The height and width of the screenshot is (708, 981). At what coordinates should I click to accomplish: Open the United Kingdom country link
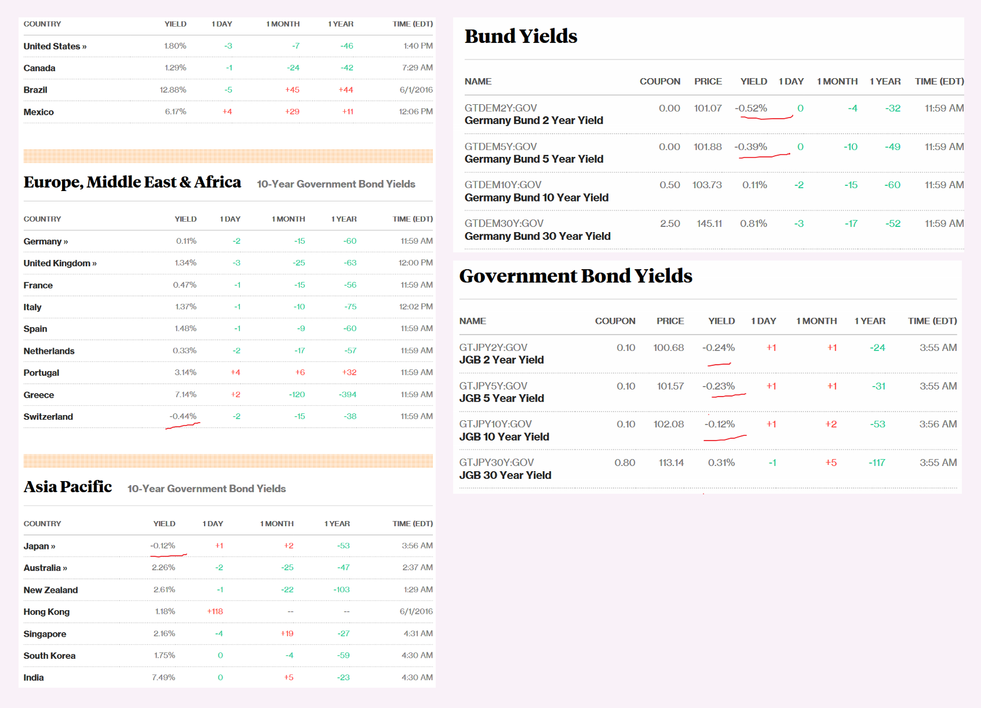(x=60, y=263)
